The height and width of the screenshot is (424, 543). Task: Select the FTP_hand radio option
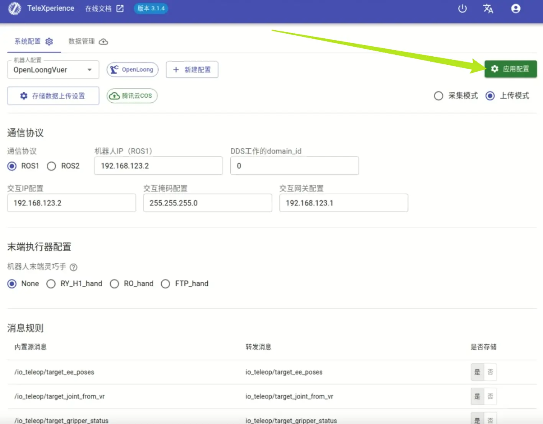pos(166,284)
